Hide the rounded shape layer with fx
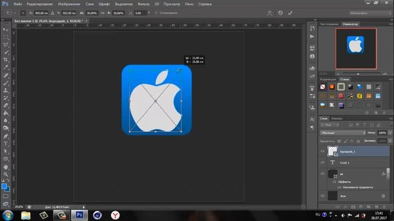This screenshot has width=394, height=221. coord(323,174)
